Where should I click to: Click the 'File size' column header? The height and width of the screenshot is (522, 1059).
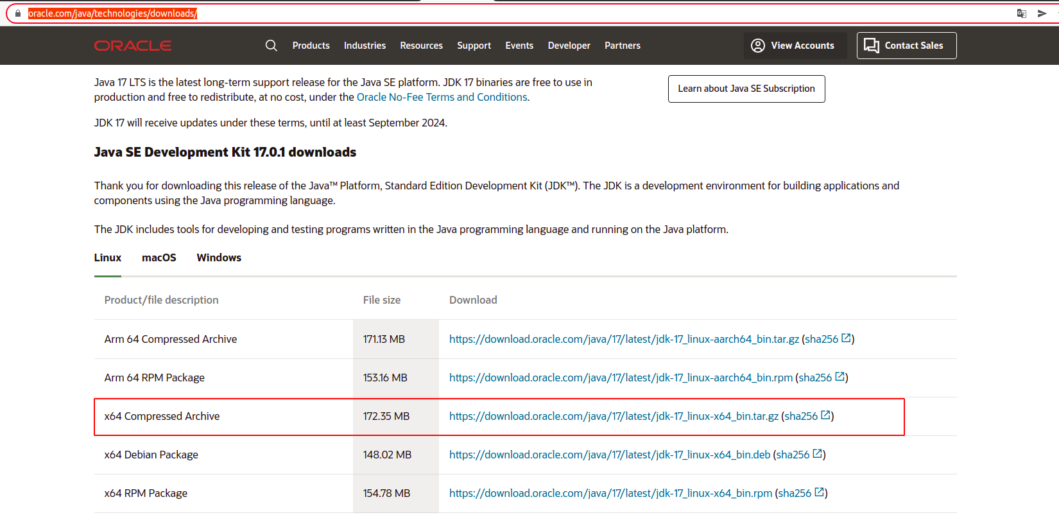point(381,300)
